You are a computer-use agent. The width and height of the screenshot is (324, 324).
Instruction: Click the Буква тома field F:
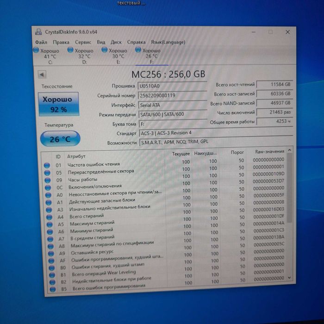[173, 124]
